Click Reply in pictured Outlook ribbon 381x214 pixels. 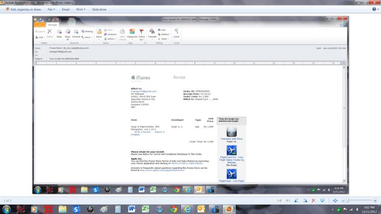pyautogui.click(x=59, y=33)
